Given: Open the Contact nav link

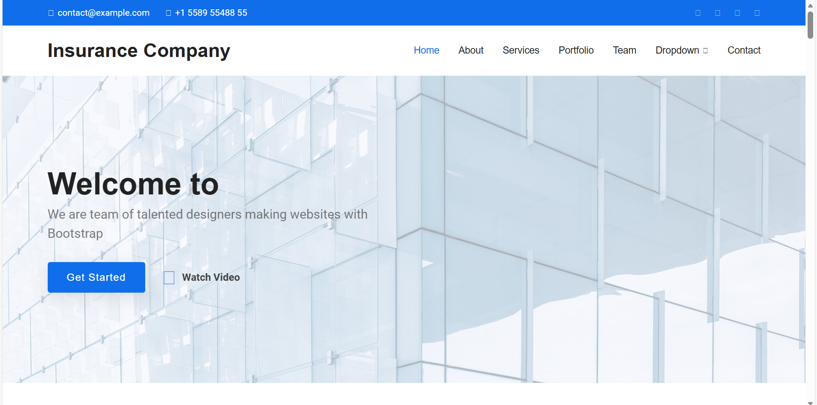Looking at the screenshot, I should 744,50.
